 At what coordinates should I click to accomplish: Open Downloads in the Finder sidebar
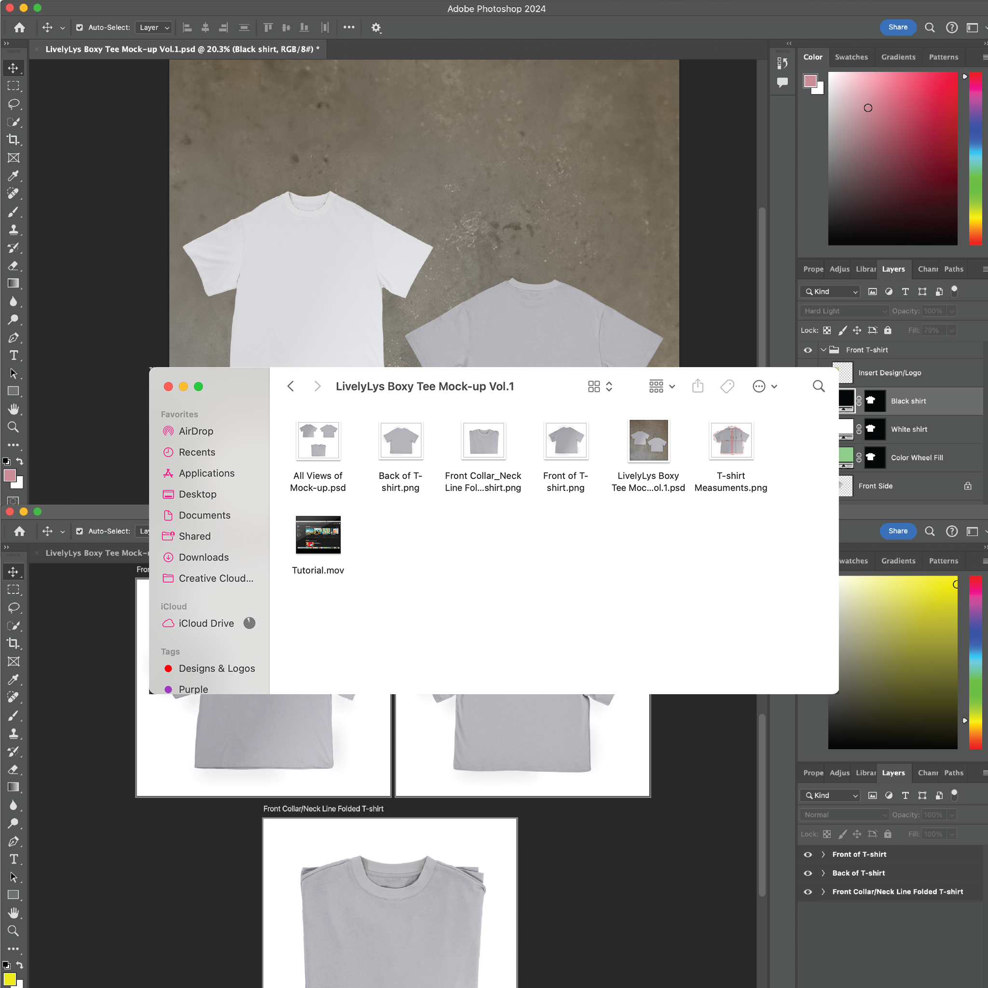204,557
